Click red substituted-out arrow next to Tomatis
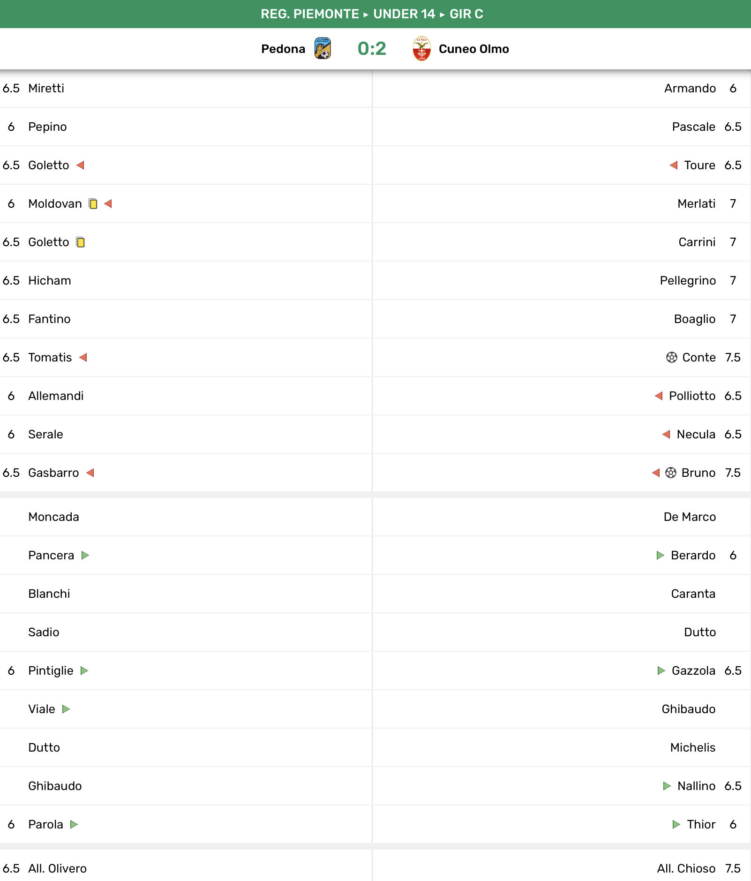Screen dimensions: 751x881 pos(83,357)
